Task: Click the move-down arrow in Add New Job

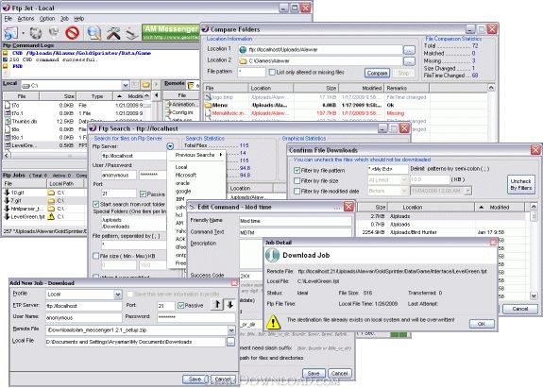Action: pos(229,305)
